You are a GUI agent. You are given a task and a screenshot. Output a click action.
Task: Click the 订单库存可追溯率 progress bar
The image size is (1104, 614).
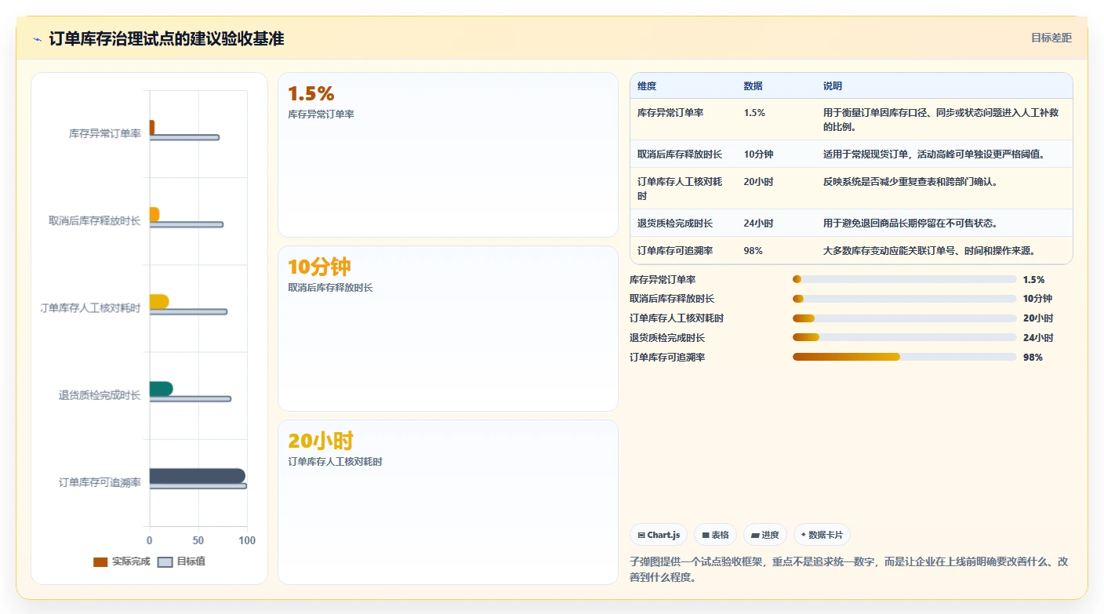tap(904, 357)
